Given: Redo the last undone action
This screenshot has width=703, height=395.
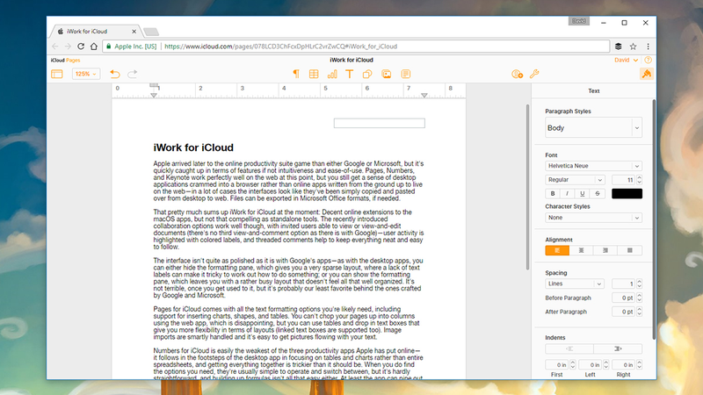Looking at the screenshot, I should click(133, 74).
